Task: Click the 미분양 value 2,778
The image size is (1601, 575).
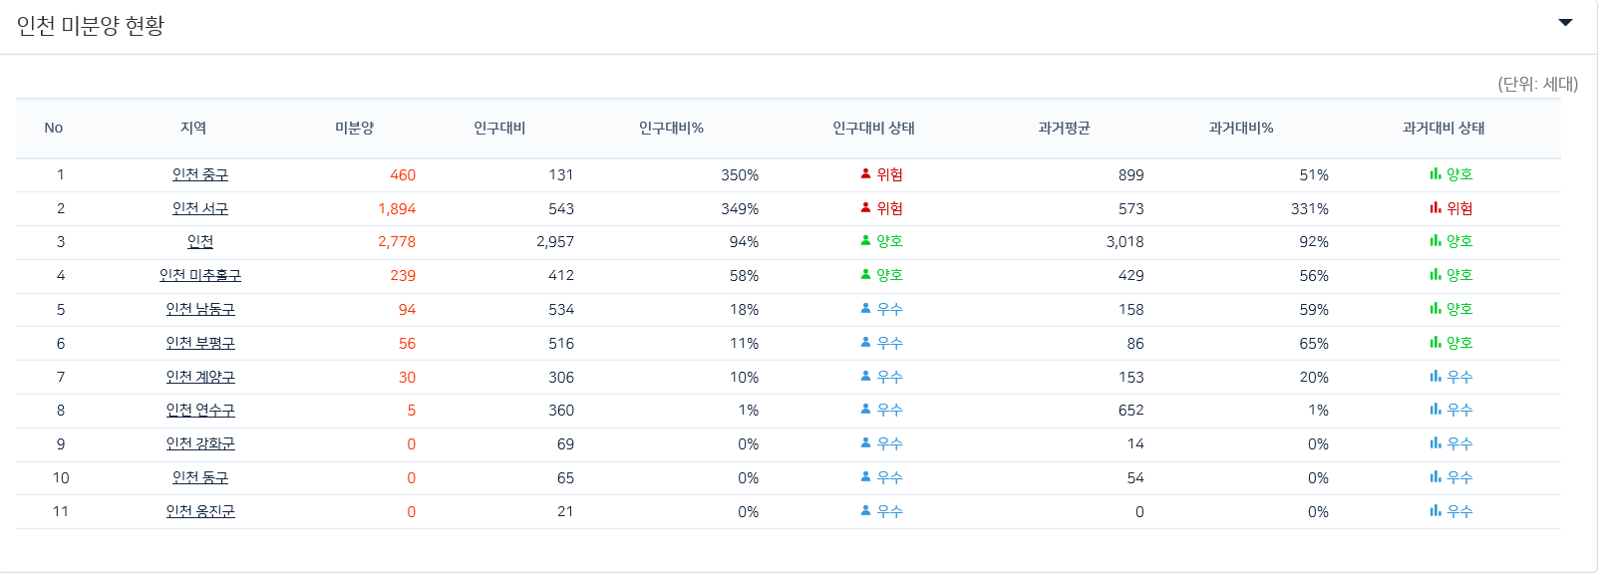Action: (397, 242)
